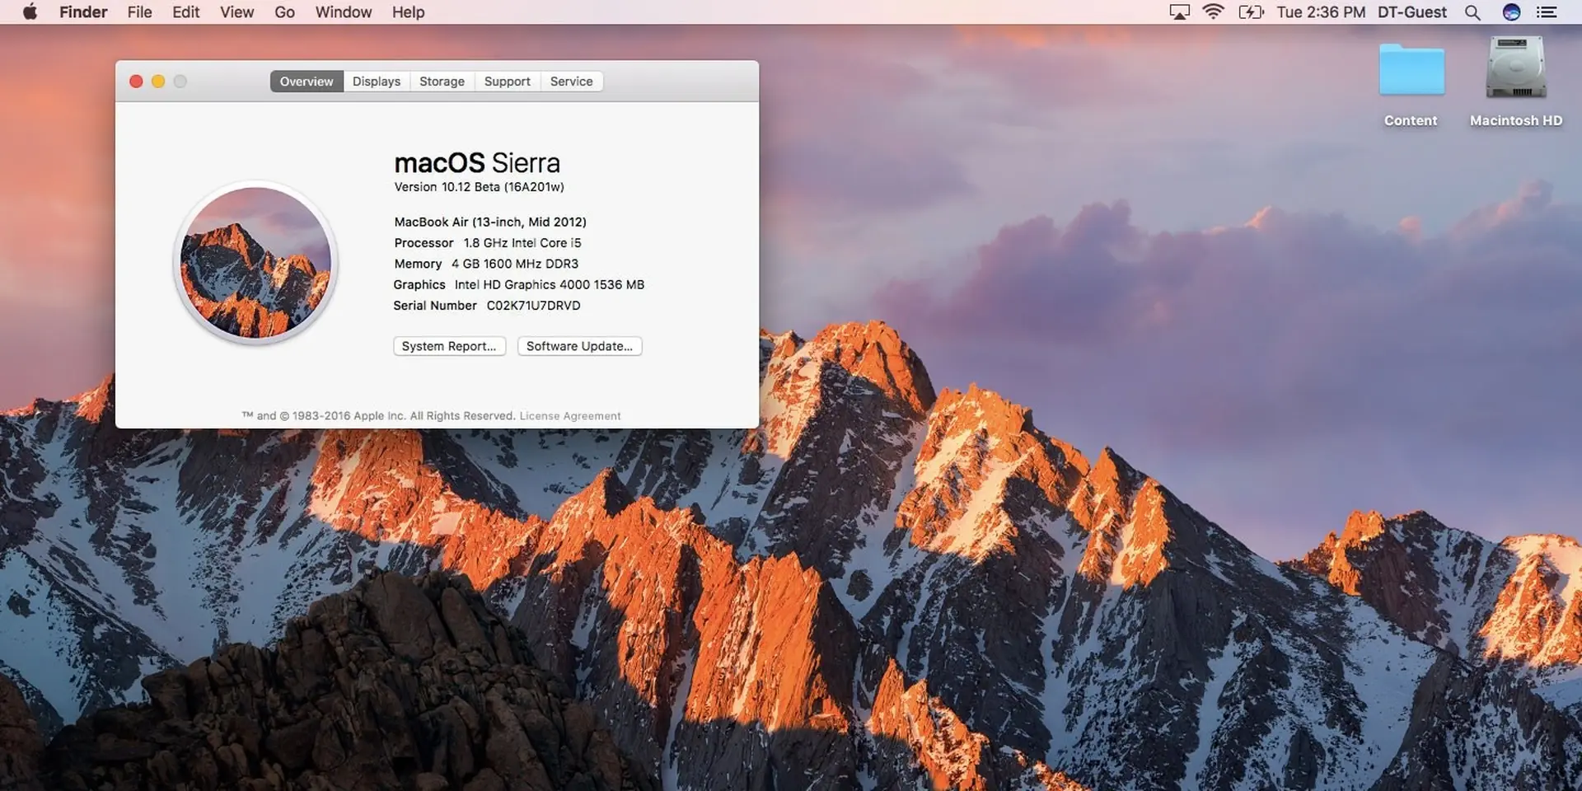
Task: Switch to the Overview tab
Action: point(307,82)
